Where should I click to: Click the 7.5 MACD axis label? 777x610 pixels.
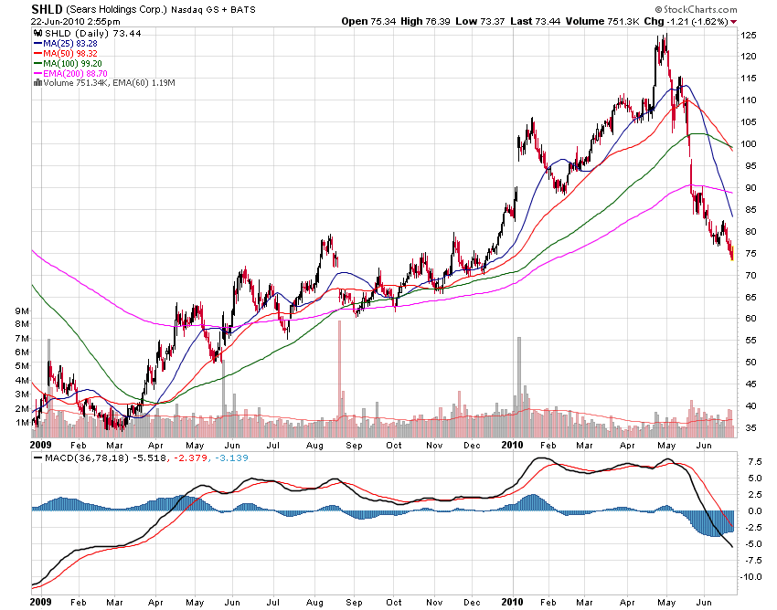[x=755, y=462]
